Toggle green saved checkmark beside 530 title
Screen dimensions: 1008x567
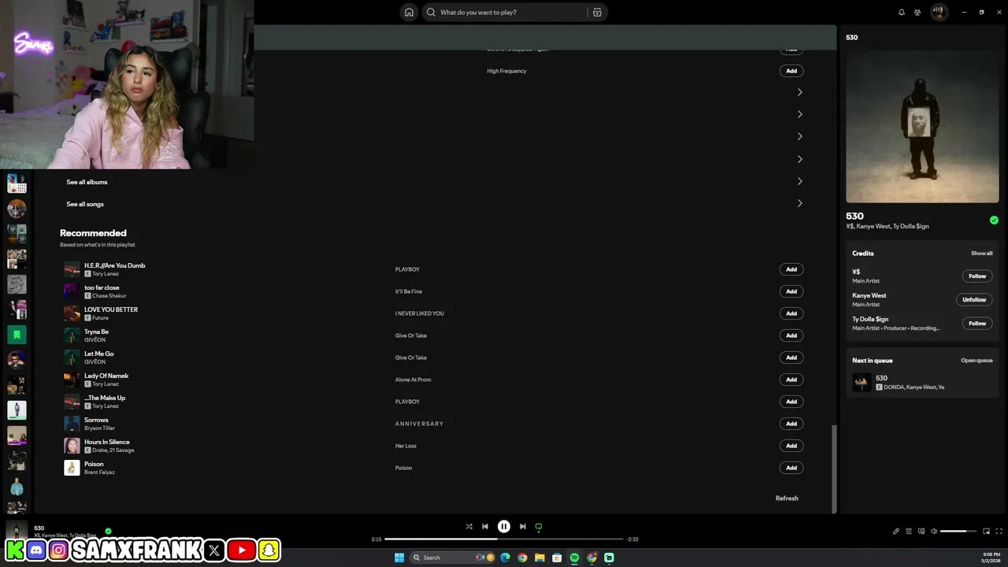coord(994,220)
